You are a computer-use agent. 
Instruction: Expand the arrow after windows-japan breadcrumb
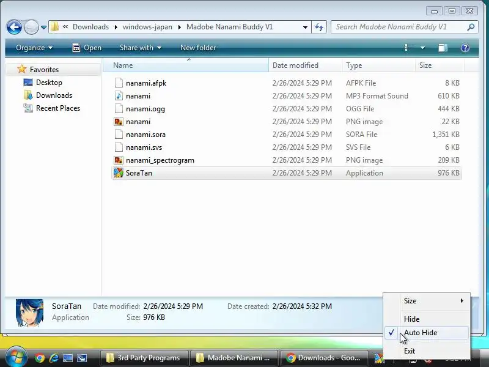(x=179, y=27)
